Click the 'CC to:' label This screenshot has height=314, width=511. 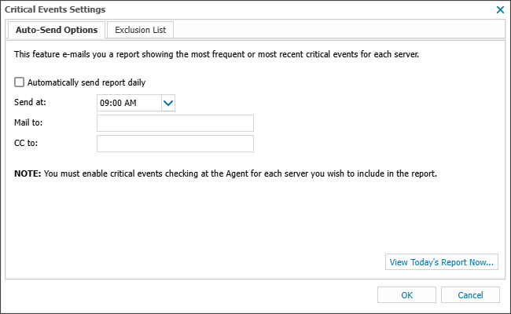pos(26,144)
